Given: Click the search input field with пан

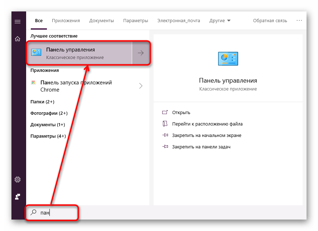Looking at the screenshot, I should 57,212.
